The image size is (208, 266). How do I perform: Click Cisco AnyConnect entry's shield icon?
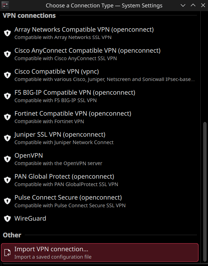point(7,54)
